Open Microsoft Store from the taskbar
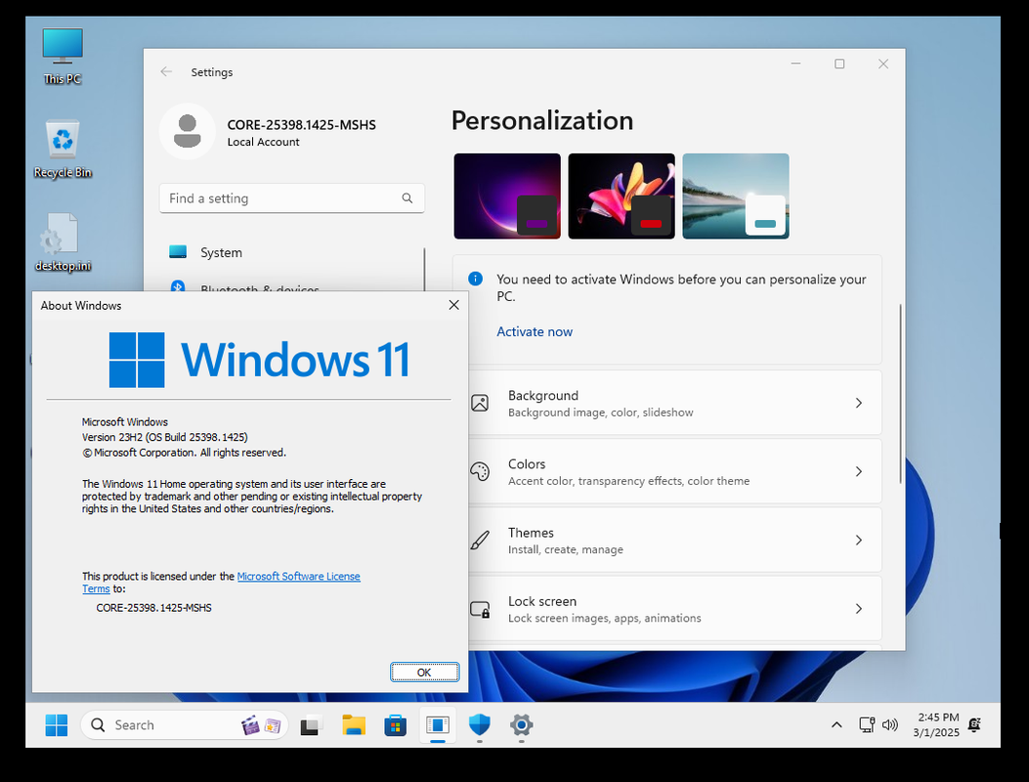The image size is (1029, 782). pyautogui.click(x=395, y=725)
